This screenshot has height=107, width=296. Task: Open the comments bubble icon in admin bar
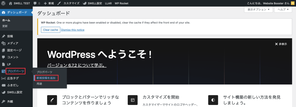click(35, 3)
